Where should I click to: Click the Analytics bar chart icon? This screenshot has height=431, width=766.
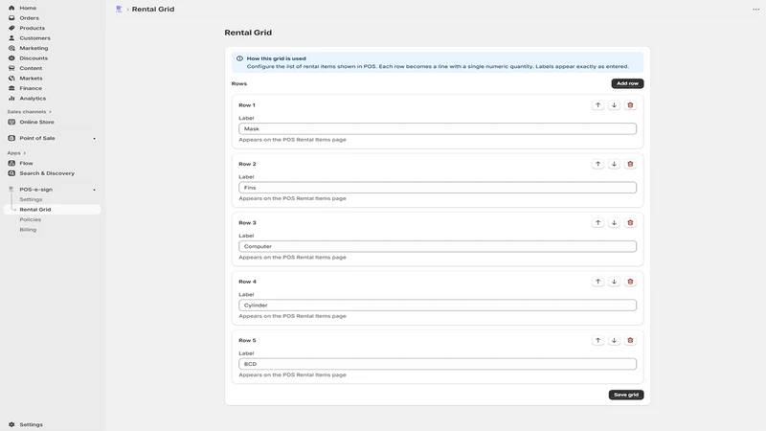pos(11,99)
